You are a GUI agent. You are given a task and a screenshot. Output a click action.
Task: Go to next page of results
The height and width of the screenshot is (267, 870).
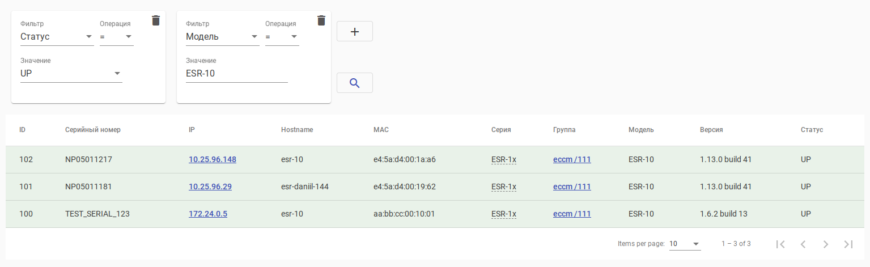click(x=826, y=244)
